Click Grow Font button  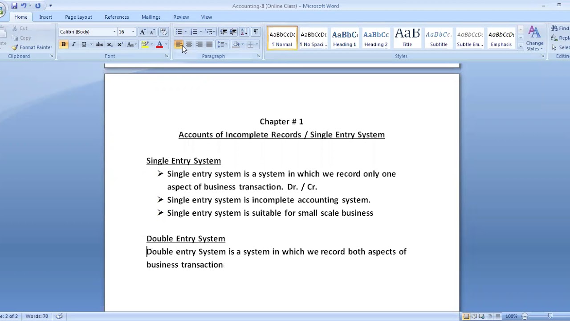142,32
